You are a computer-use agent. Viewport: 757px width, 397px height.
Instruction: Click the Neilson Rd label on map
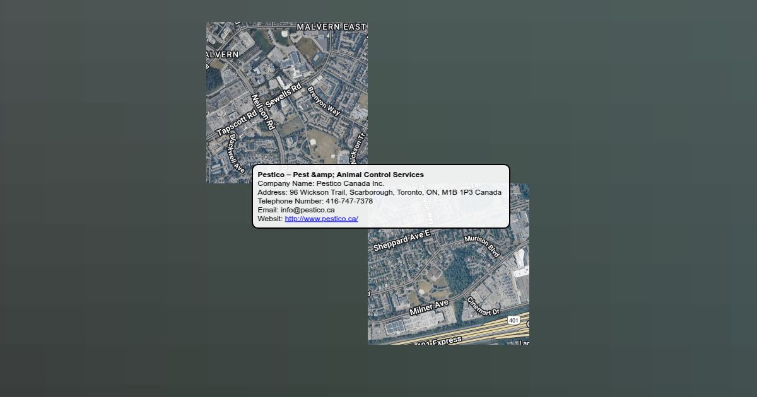click(x=263, y=112)
